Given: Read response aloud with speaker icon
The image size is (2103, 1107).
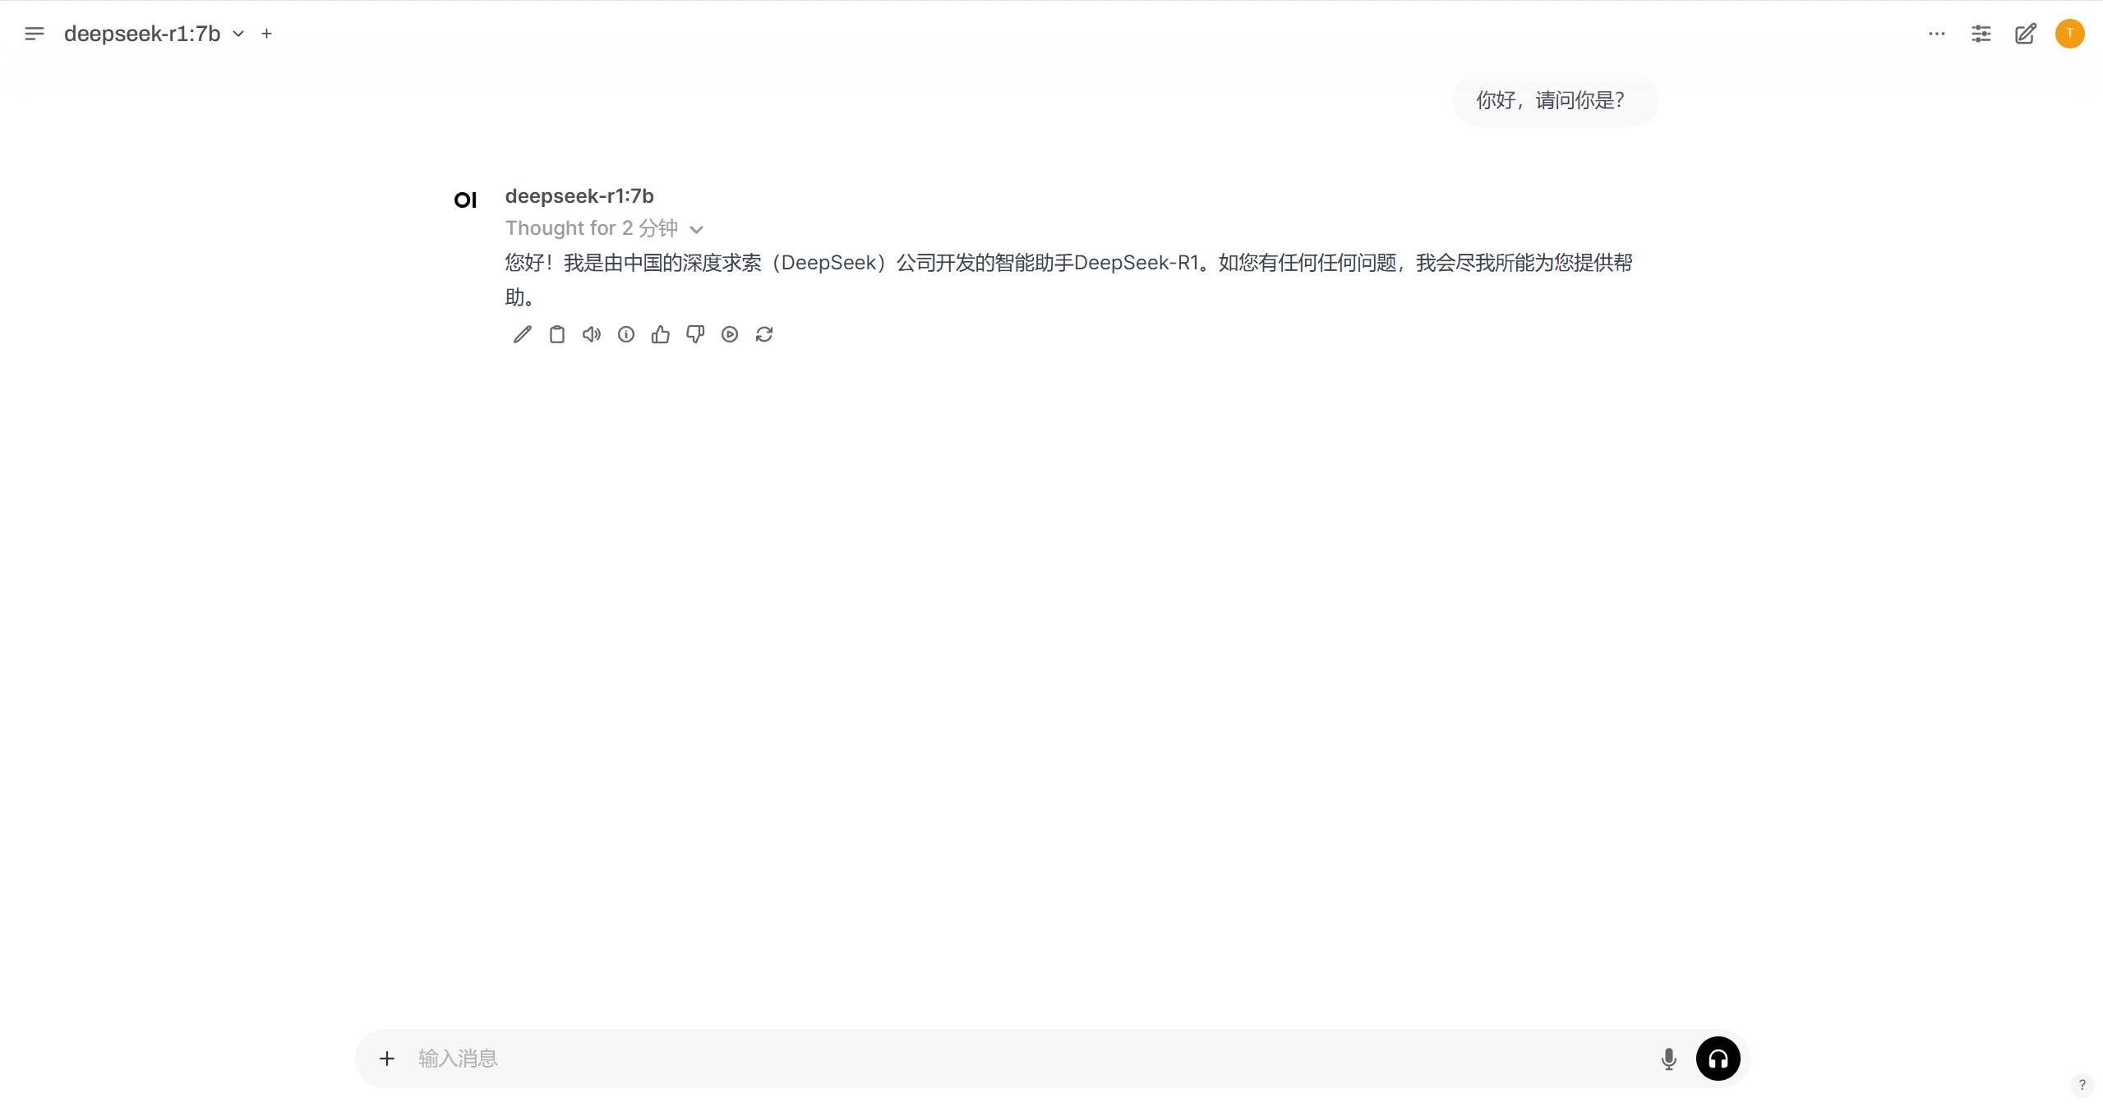Looking at the screenshot, I should pyautogui.click(x=591, y=334).
